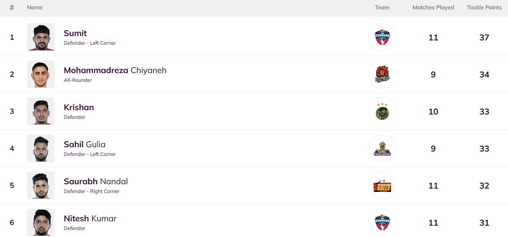Viewport: 508px width, 237px height.
Task: Select Krishan's profile picture
Action: pyautogui.click(x=41, y=111)
